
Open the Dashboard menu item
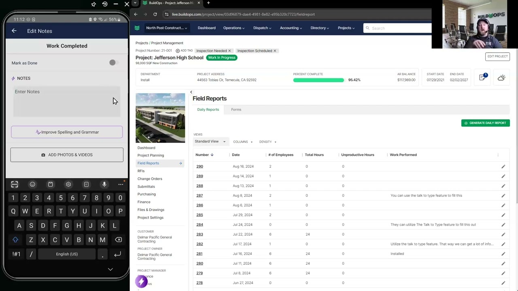206,28
